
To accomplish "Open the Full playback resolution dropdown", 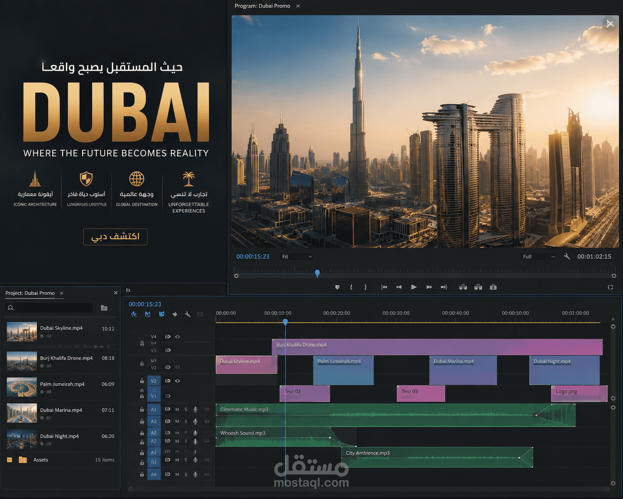I will (x=539, y=257).
